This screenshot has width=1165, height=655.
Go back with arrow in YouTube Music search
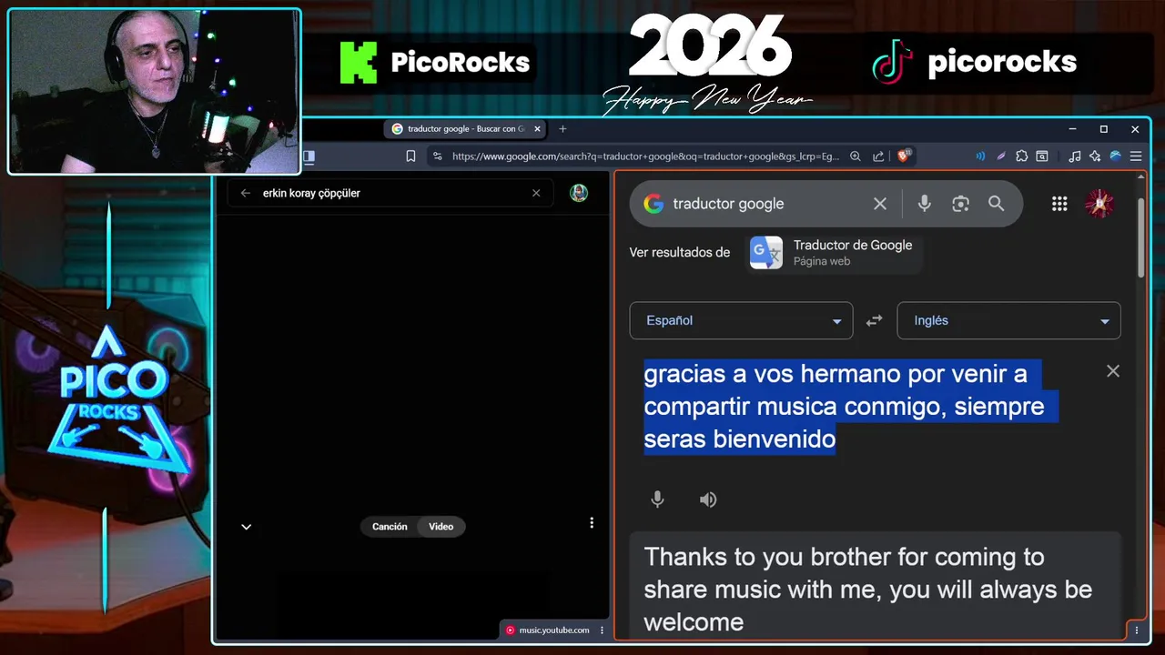[x=245, y=193]
